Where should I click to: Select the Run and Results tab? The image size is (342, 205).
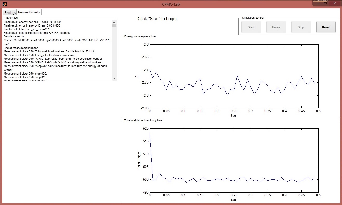click(29, 12)
